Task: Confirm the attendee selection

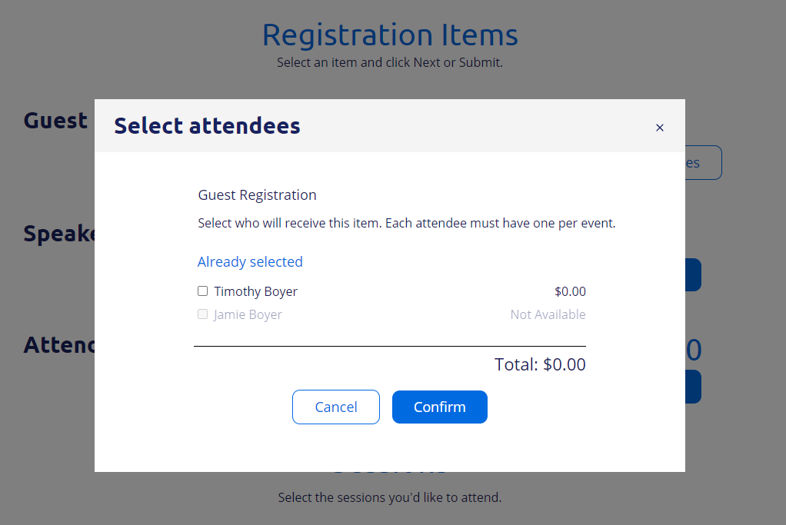Action: [x=439, y=407]
